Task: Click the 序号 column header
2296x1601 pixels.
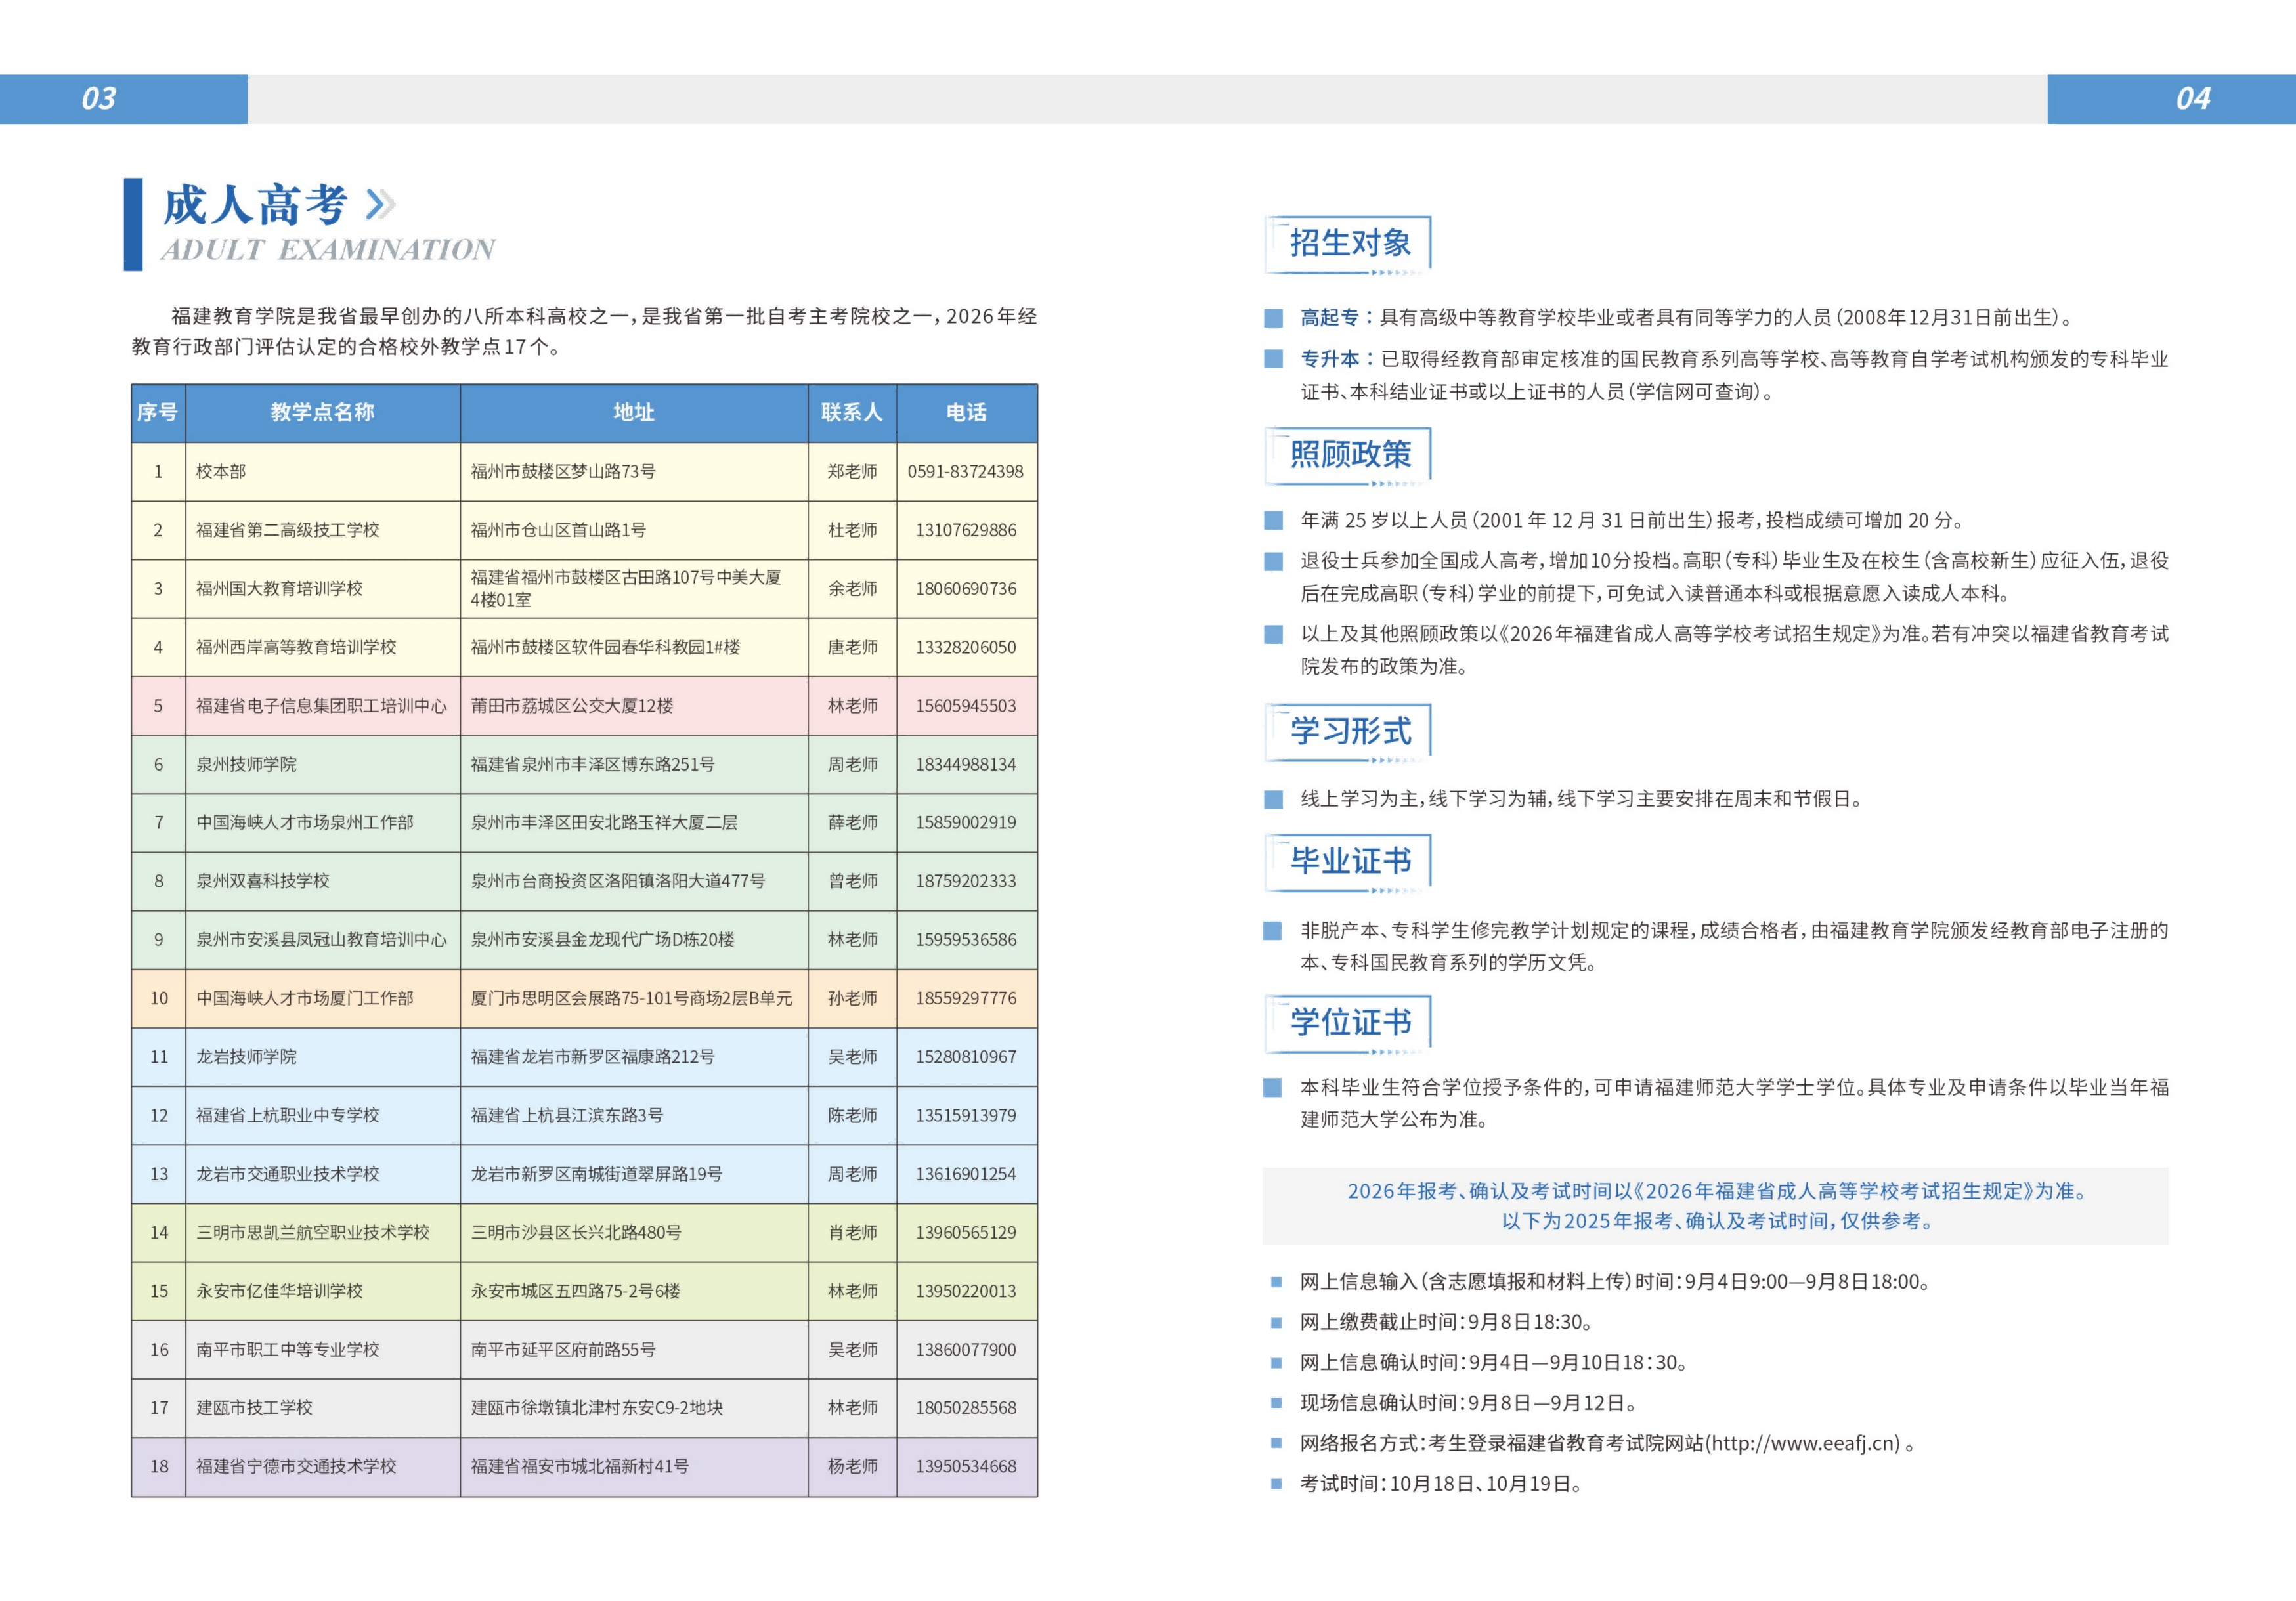Action: [158, 412]
